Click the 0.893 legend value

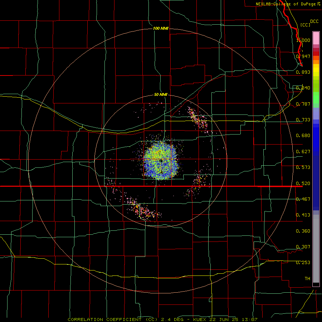(303, 72)
